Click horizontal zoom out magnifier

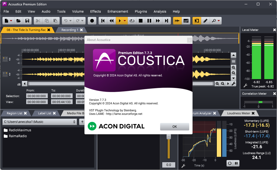[x=223, y=84]
